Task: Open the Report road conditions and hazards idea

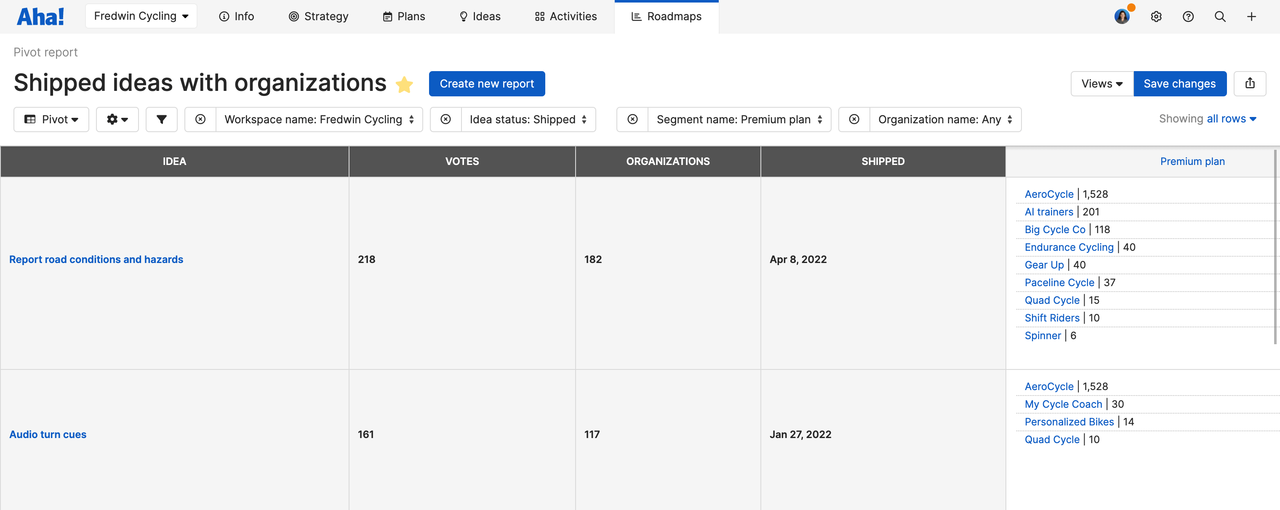Action: pos(96,259)
